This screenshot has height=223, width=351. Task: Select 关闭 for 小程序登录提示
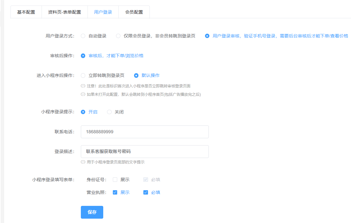[x=109, y=112]
